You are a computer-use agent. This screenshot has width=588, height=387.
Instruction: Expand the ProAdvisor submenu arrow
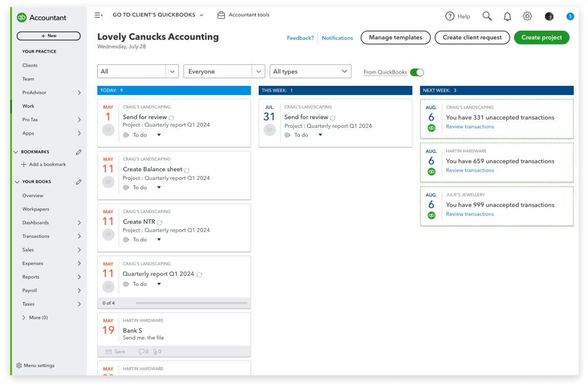79,93
